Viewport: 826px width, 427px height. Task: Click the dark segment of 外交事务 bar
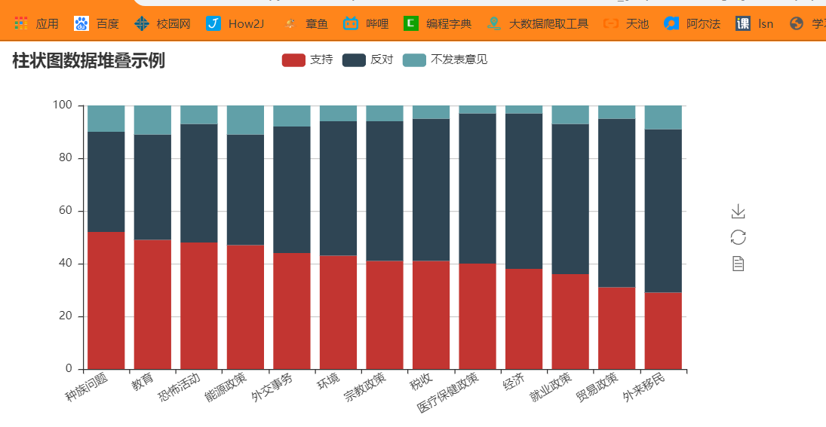[292, 190]
